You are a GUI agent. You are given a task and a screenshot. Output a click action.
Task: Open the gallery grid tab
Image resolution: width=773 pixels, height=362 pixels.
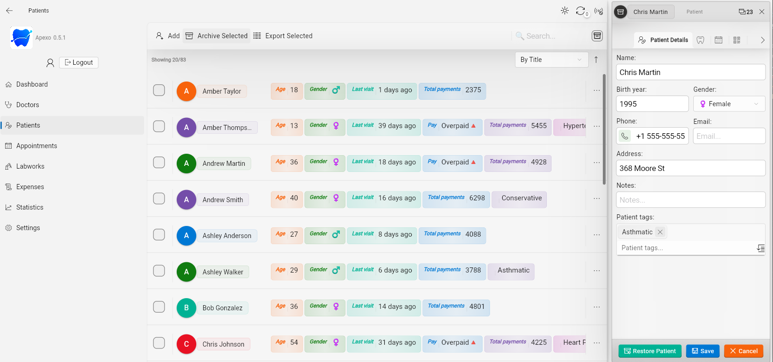[737, 40]
